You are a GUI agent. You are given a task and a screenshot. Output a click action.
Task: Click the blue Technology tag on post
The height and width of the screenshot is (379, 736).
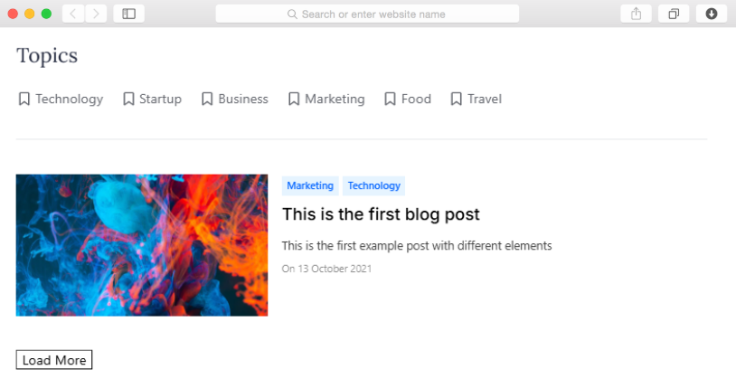point(373,185)
